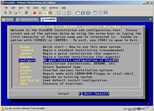Take a snapshot using the snapshot toolbar icon
The height and width of the screenshot is (111, 154).
click(59, 13)
